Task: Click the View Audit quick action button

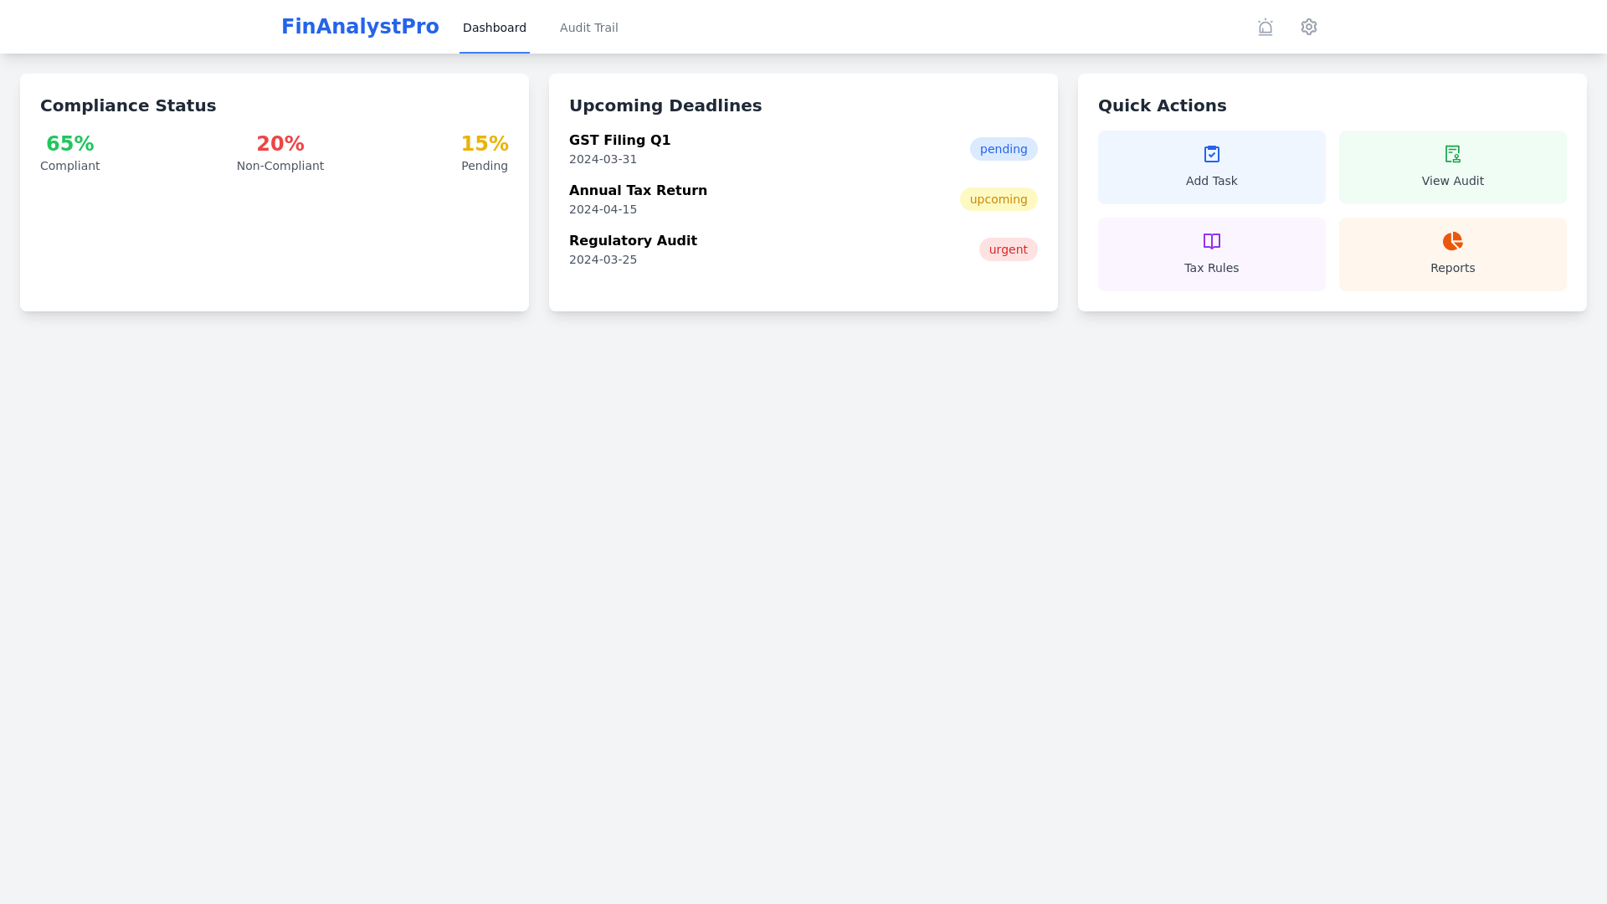Action: coord(1452,167)
